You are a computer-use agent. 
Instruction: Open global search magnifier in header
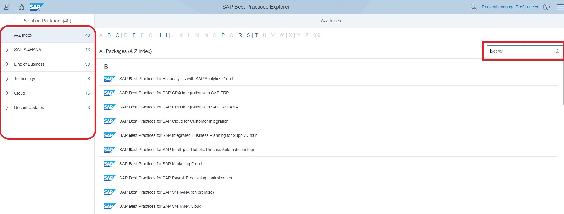coord(473,7)
